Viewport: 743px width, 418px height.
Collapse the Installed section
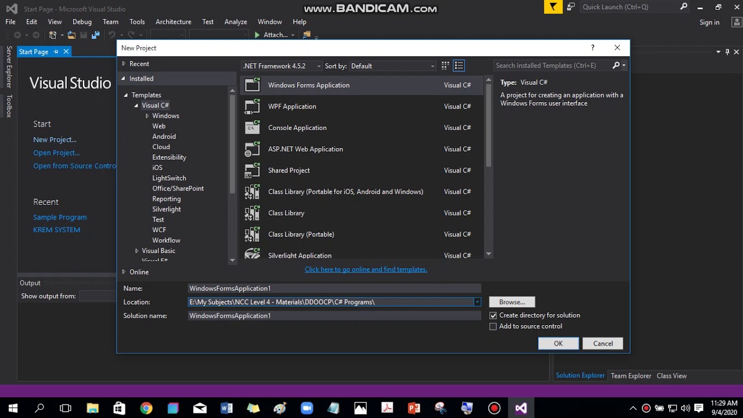click(x=123, y=78)
